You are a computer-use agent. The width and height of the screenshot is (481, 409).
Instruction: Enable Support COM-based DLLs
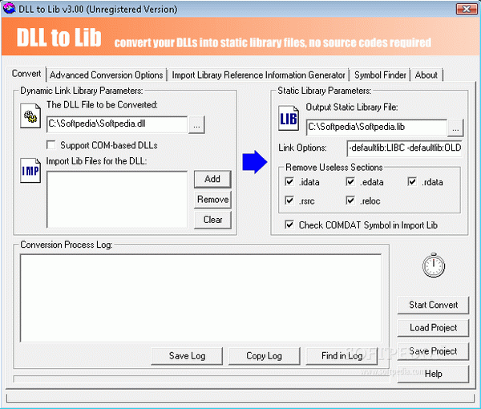pos(51,145)
